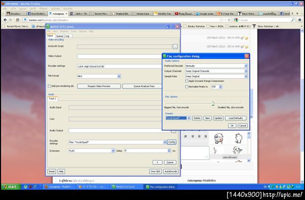This screenshot has height=200, width=305.
Task: Click the YouTube tab icon in Firefox
Action: (x=176, y=14)
